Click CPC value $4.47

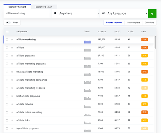pos(117,80)
